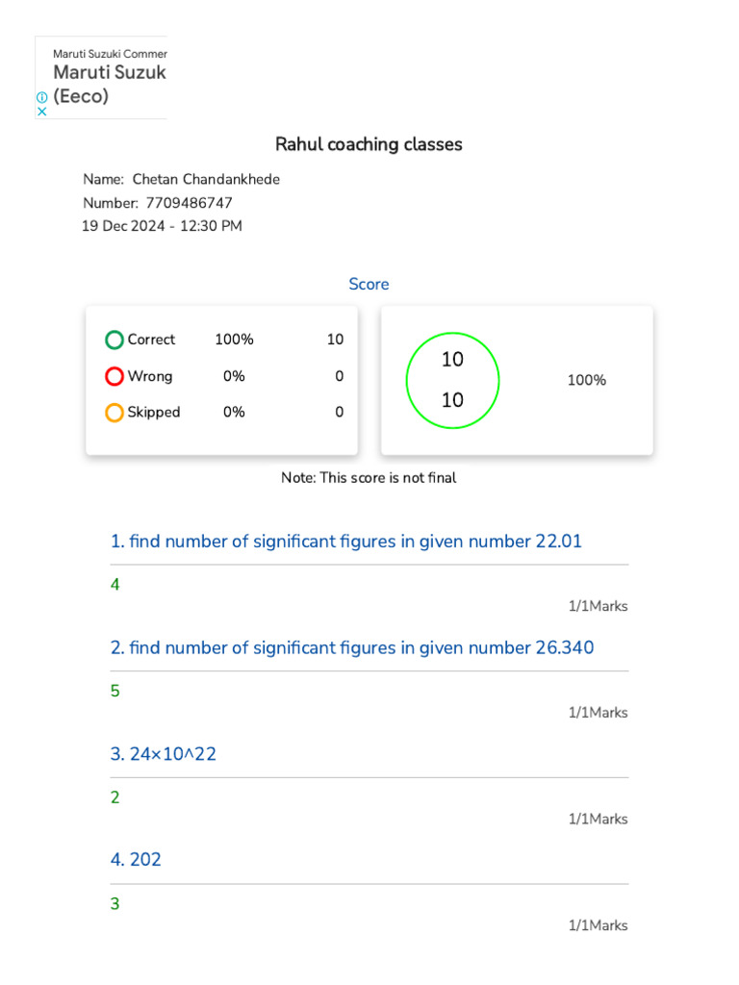Image resolution: width=739 pixels, height=985 pixels.
Task: Click answer 4 under question 1
Action: (115, 584)
